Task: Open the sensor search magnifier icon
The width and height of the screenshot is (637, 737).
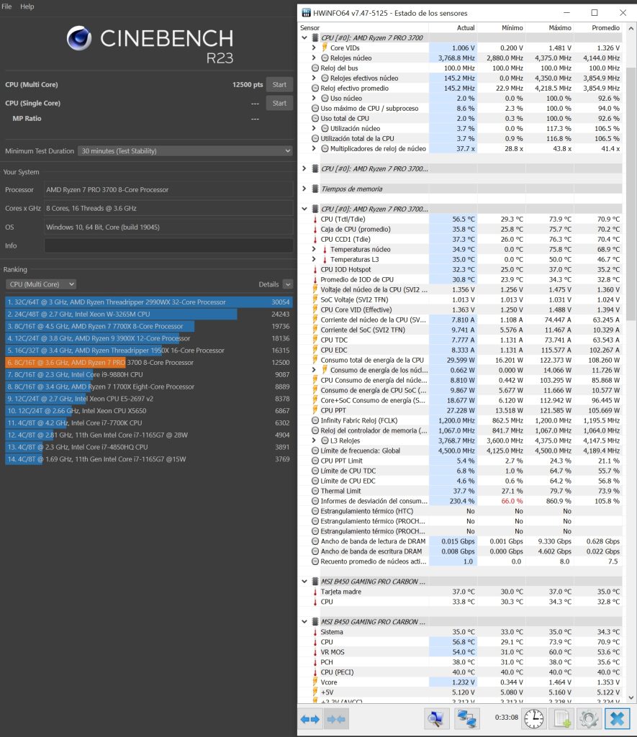Action: click(x=435, y=719)
